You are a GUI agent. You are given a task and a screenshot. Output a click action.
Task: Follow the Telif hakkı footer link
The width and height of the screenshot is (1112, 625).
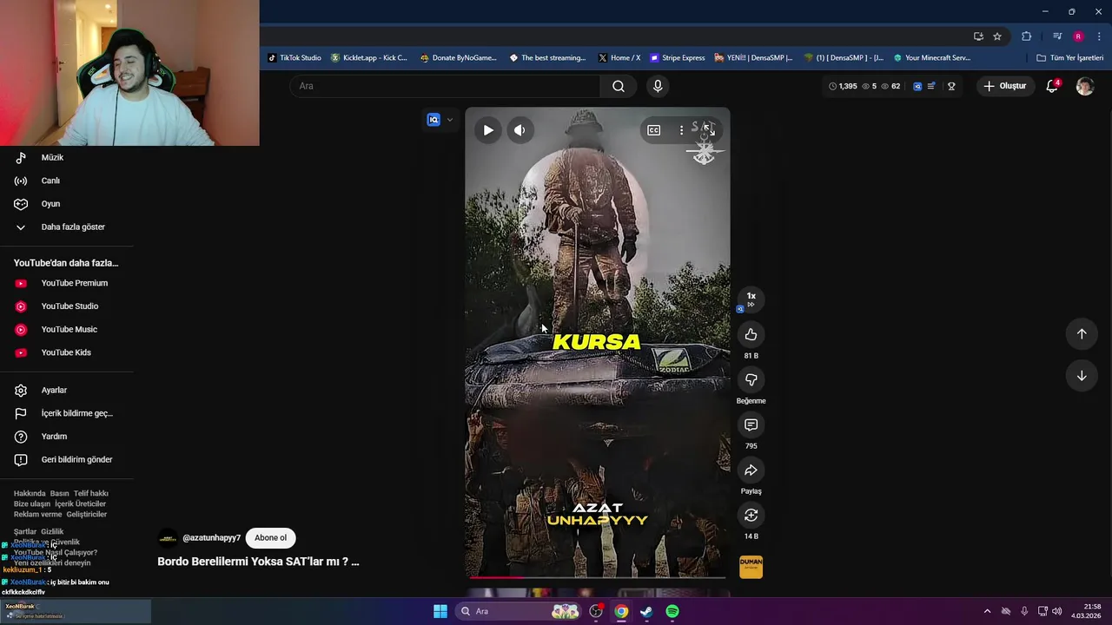tap(91, 493)
